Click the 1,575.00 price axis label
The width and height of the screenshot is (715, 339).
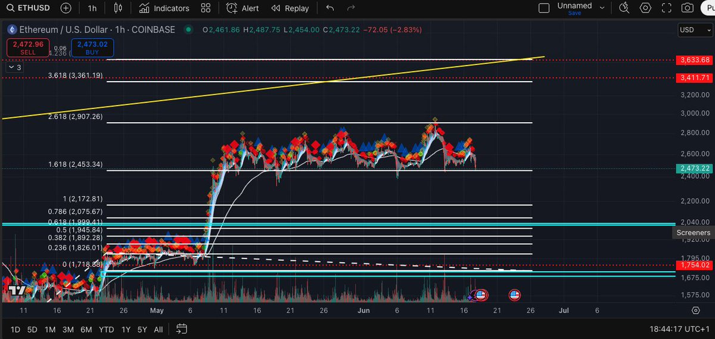(694, 294)
